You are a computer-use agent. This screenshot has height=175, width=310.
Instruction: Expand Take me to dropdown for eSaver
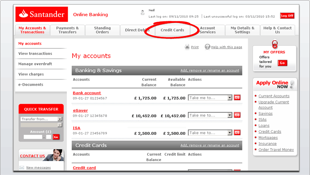[x=210, y=115]
